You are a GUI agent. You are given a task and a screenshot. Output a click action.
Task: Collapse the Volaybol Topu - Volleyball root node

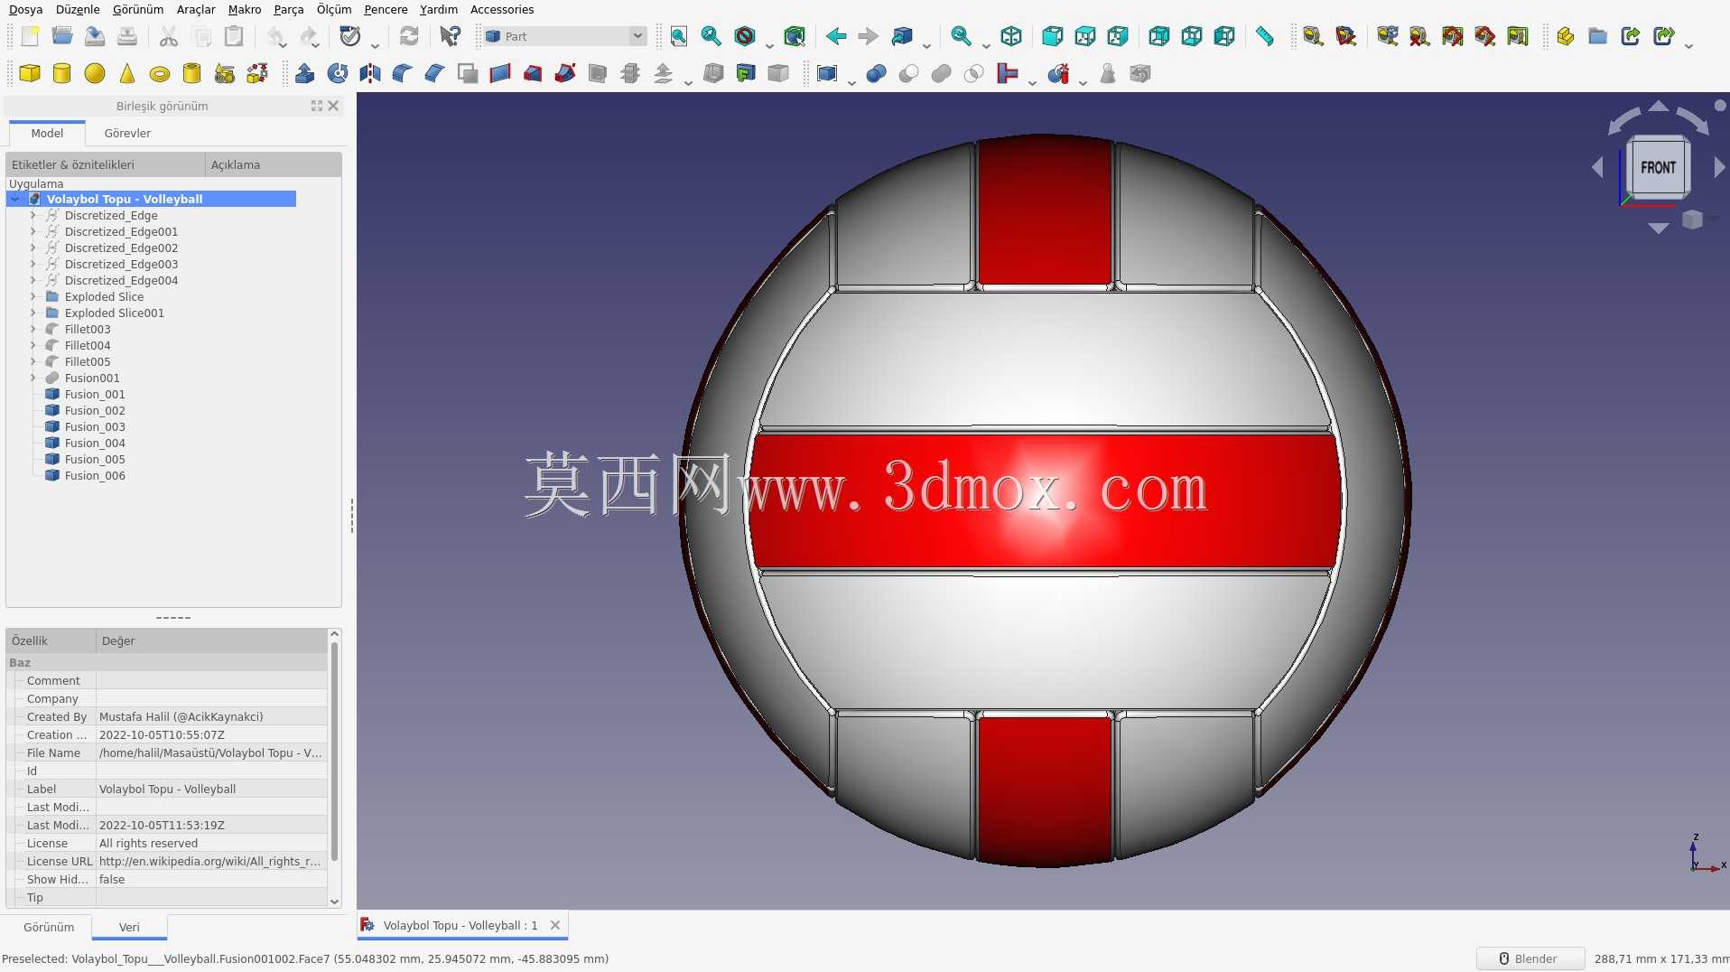(15, 199)
